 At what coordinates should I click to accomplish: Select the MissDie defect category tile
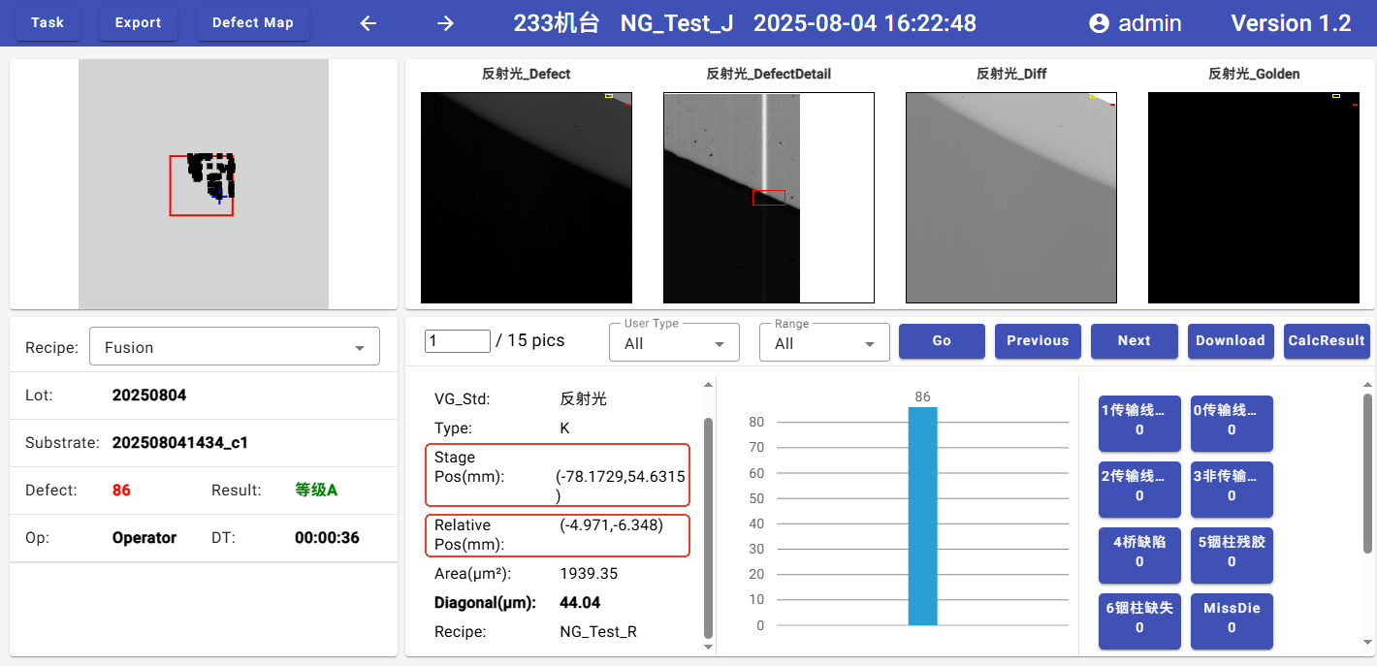[x=1232, y=618]
